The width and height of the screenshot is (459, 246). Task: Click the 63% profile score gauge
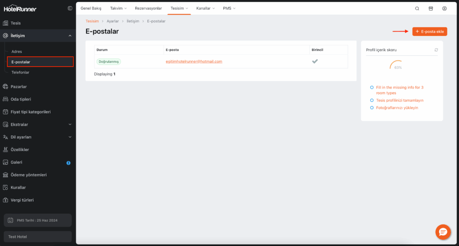pos(397,66)
